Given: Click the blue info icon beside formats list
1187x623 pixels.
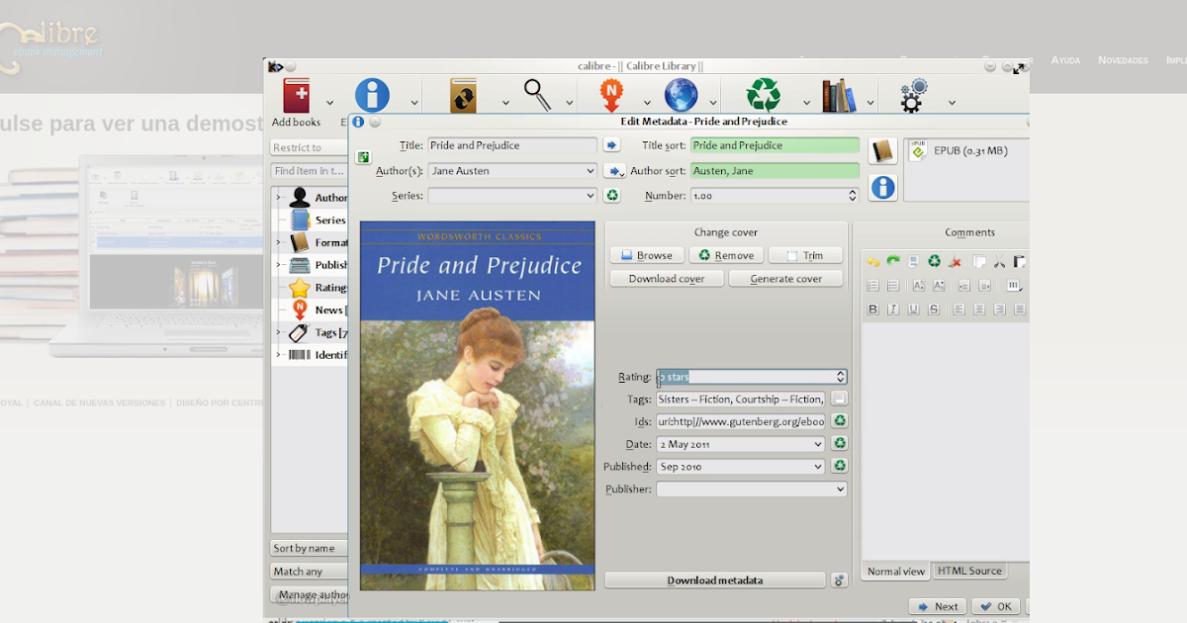Looking at the screenshot, I should [x=883, y=187].
